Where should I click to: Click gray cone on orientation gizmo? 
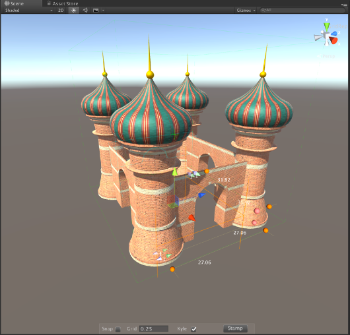pyautogui.click(x=318, y=37)
